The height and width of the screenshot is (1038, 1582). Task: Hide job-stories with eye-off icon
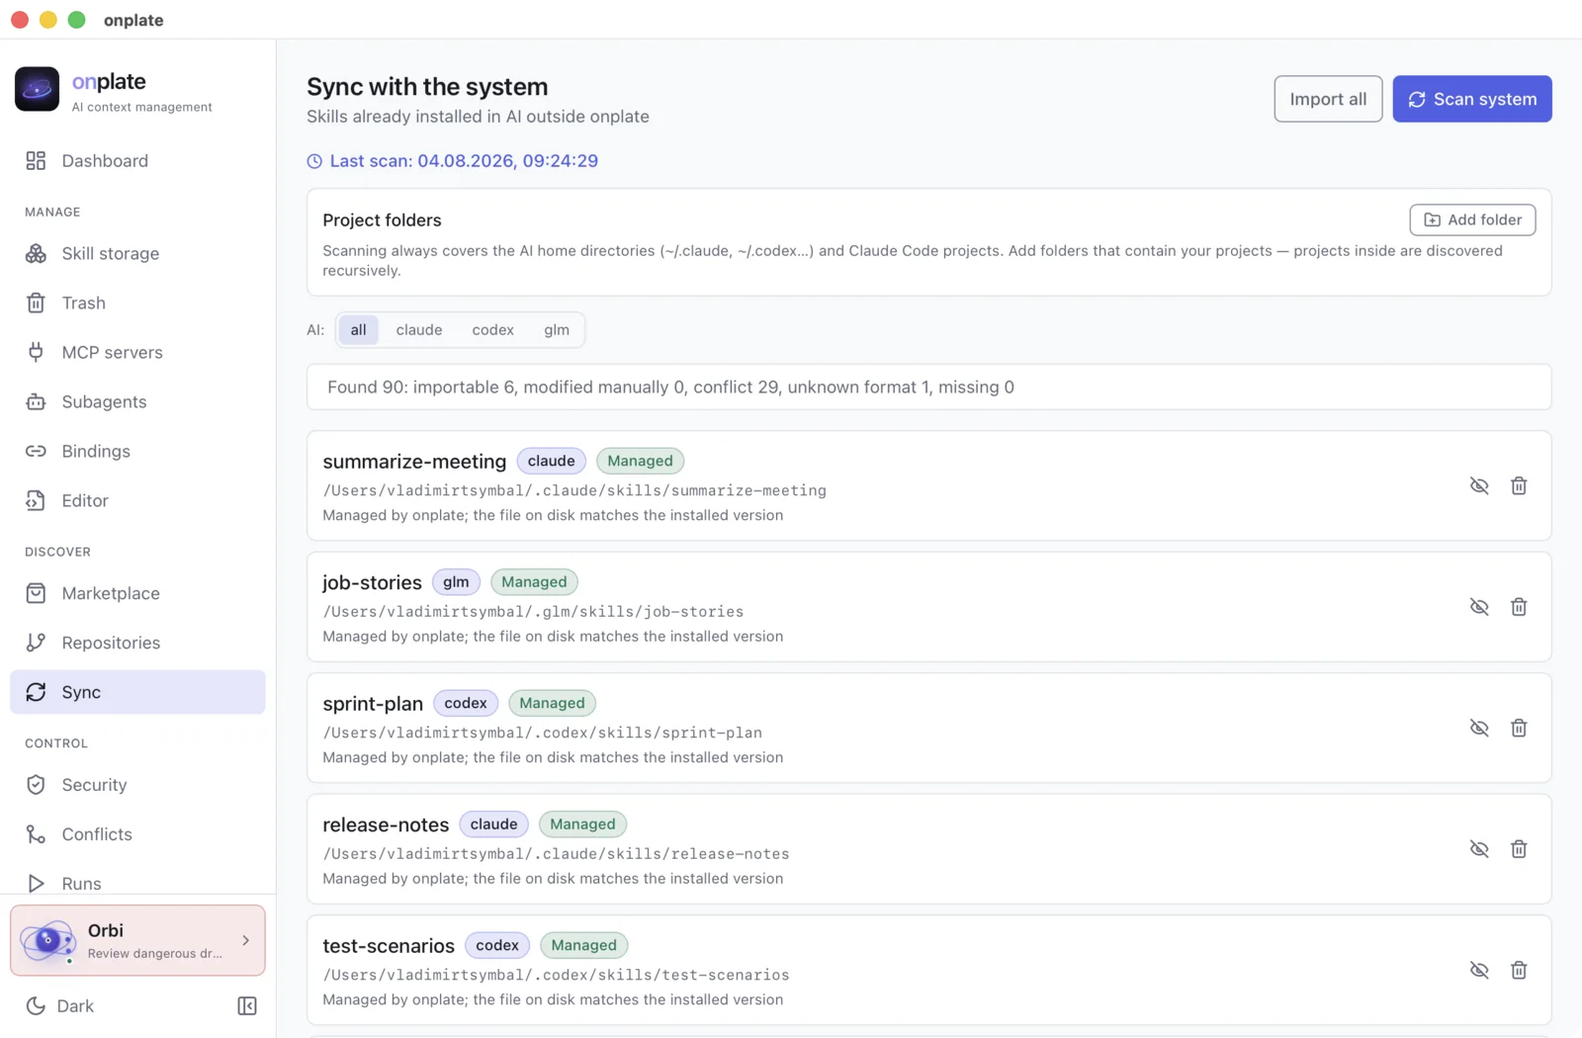click(1479, 607)
